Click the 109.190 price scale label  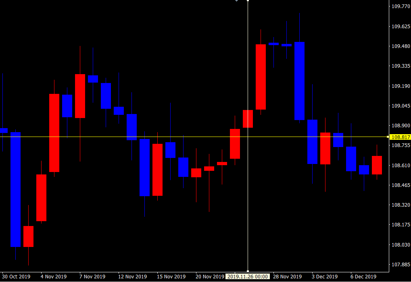[401, 86]
